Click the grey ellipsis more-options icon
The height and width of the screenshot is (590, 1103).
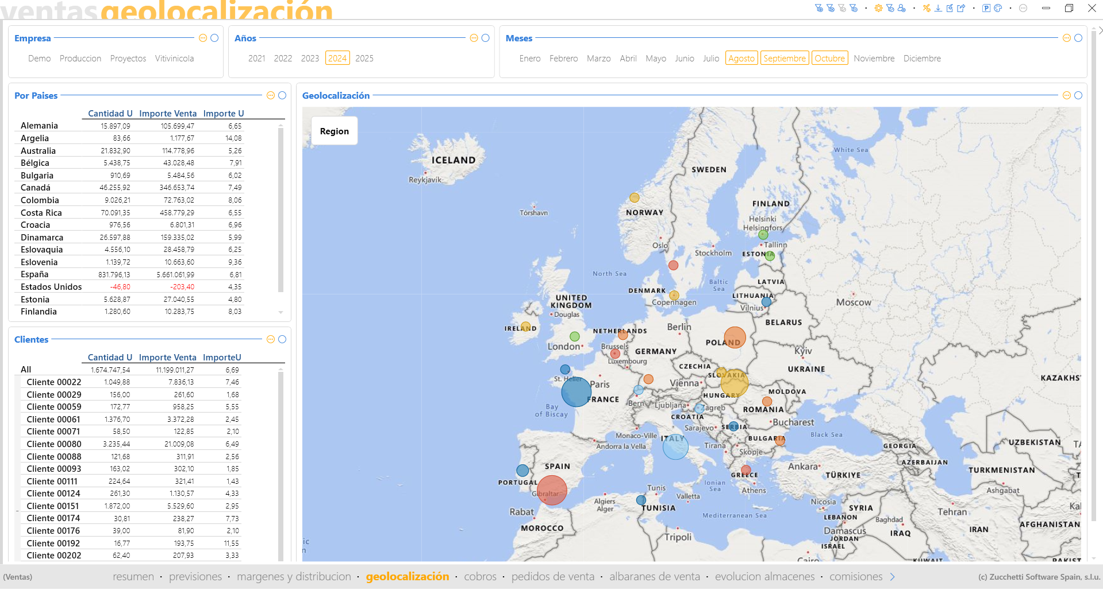tap(1023, 8)
